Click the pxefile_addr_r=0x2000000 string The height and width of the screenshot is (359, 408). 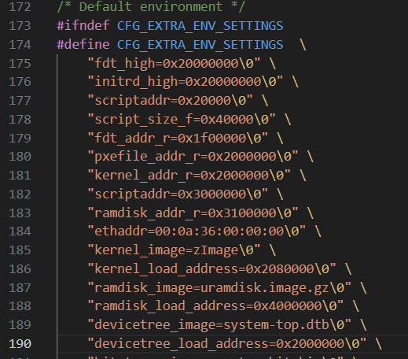pyautogui.click(x=193, y=157)
